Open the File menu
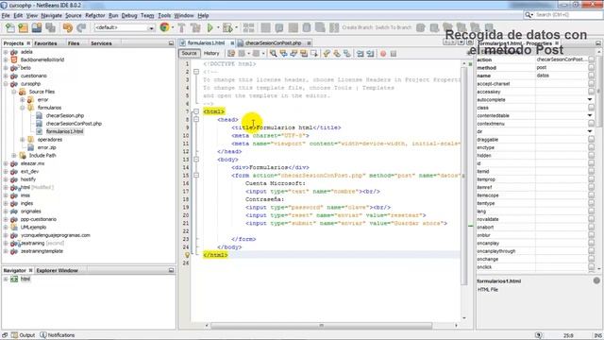This screenshot has width=604, height=340. [6, 15]
